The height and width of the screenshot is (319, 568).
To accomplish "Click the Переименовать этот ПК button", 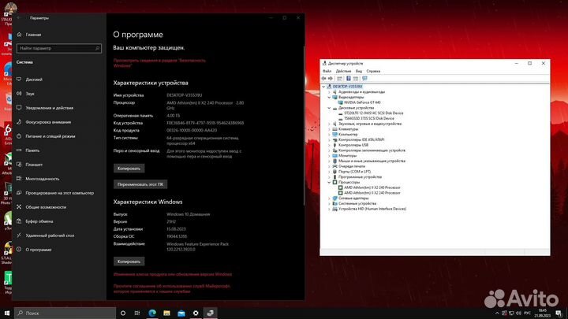I will [140, 184].
